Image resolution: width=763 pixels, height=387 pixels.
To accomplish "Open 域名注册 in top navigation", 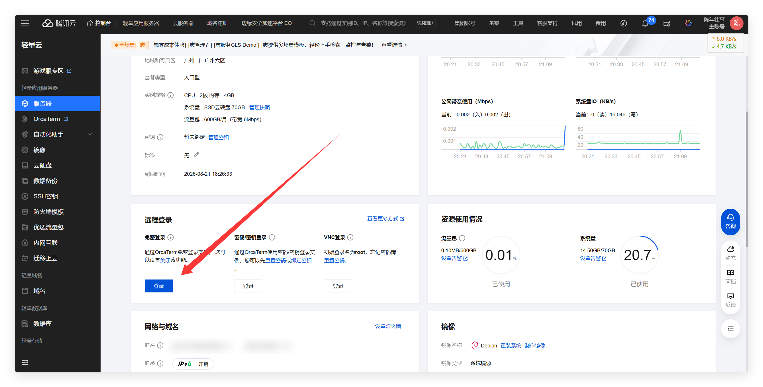I will [218, 23].
